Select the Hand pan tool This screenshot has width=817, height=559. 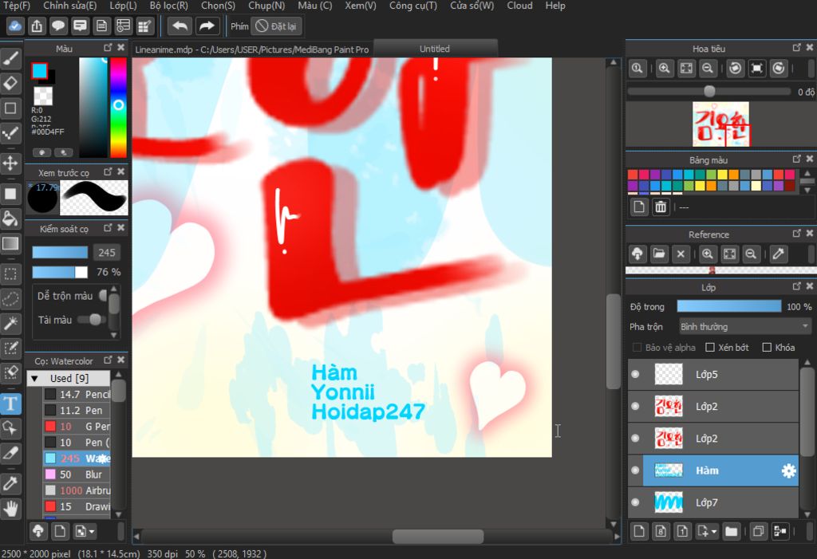[x=10, y=509]
